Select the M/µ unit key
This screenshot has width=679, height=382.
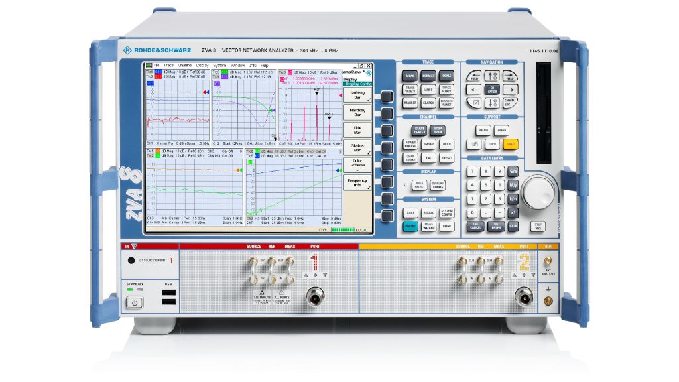click(x=513, y=185)
